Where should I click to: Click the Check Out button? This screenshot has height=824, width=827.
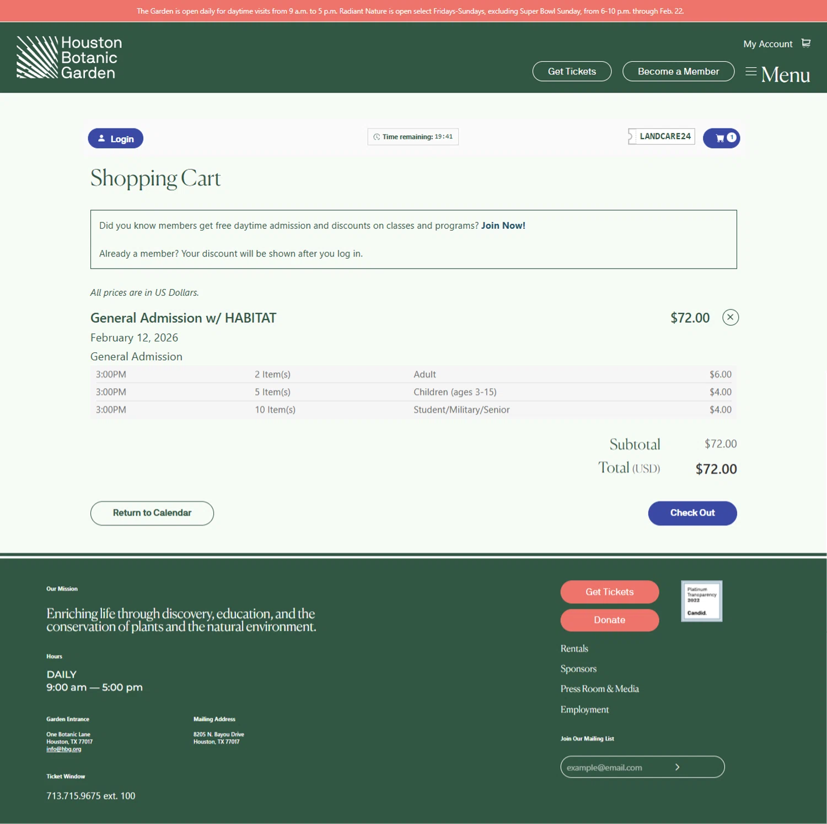692,513
